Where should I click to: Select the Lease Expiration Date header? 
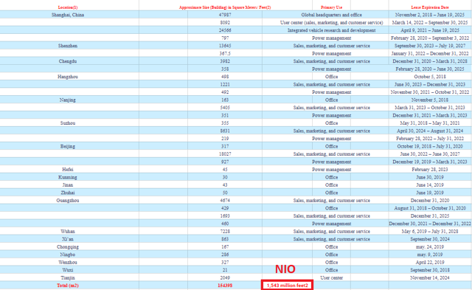(430, 7)
